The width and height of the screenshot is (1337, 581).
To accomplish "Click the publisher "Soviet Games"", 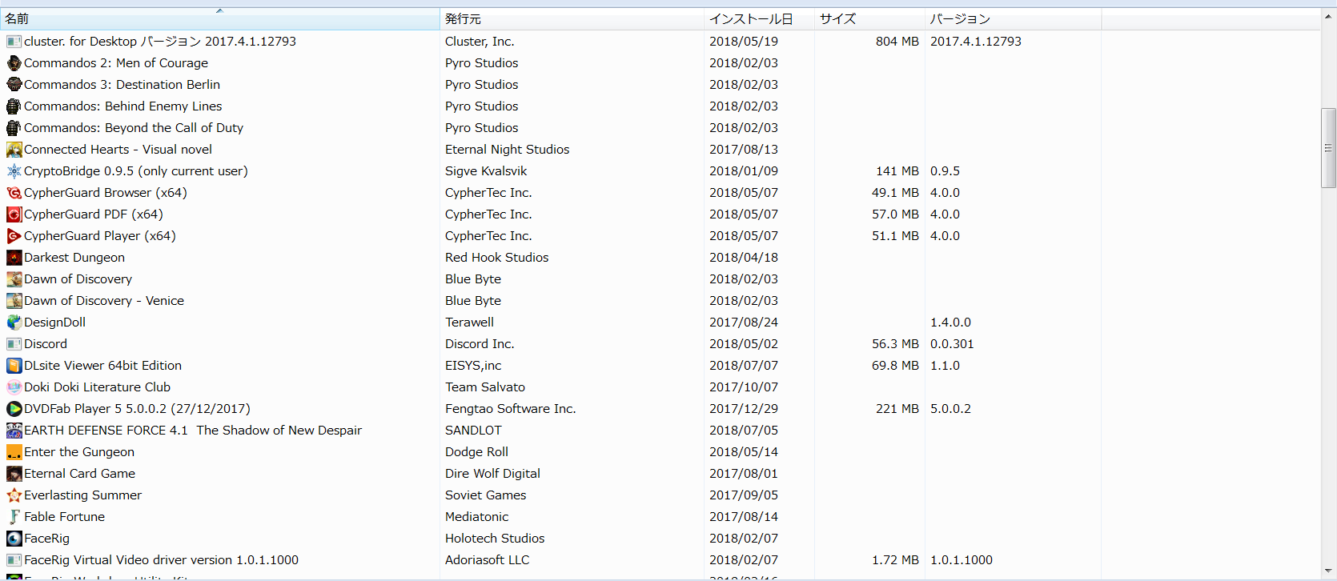I will [486, 495].
